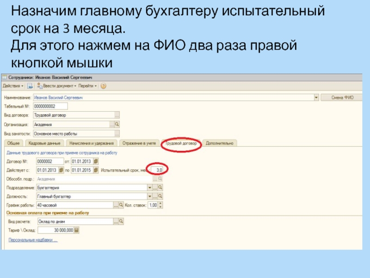Switch to the Начисления и удержания tab
Screen dimensions: 370x278
92,143
